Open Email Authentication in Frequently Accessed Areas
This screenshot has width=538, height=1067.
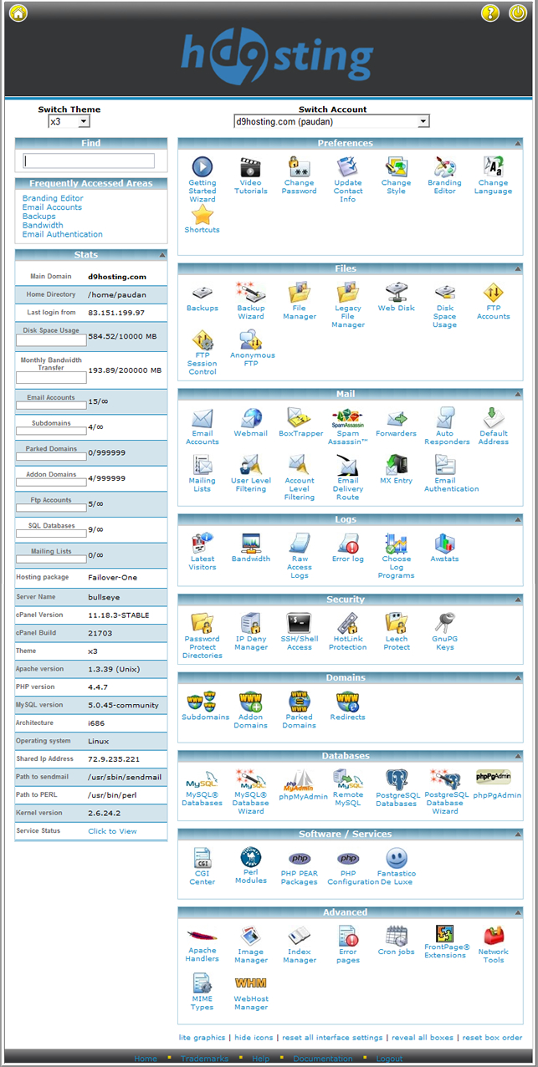63,234
